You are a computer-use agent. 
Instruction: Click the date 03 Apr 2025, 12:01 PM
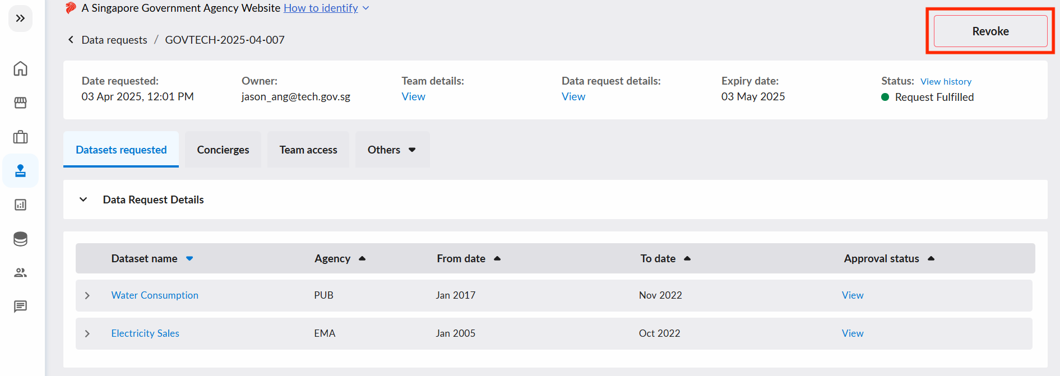coord(137,96)
